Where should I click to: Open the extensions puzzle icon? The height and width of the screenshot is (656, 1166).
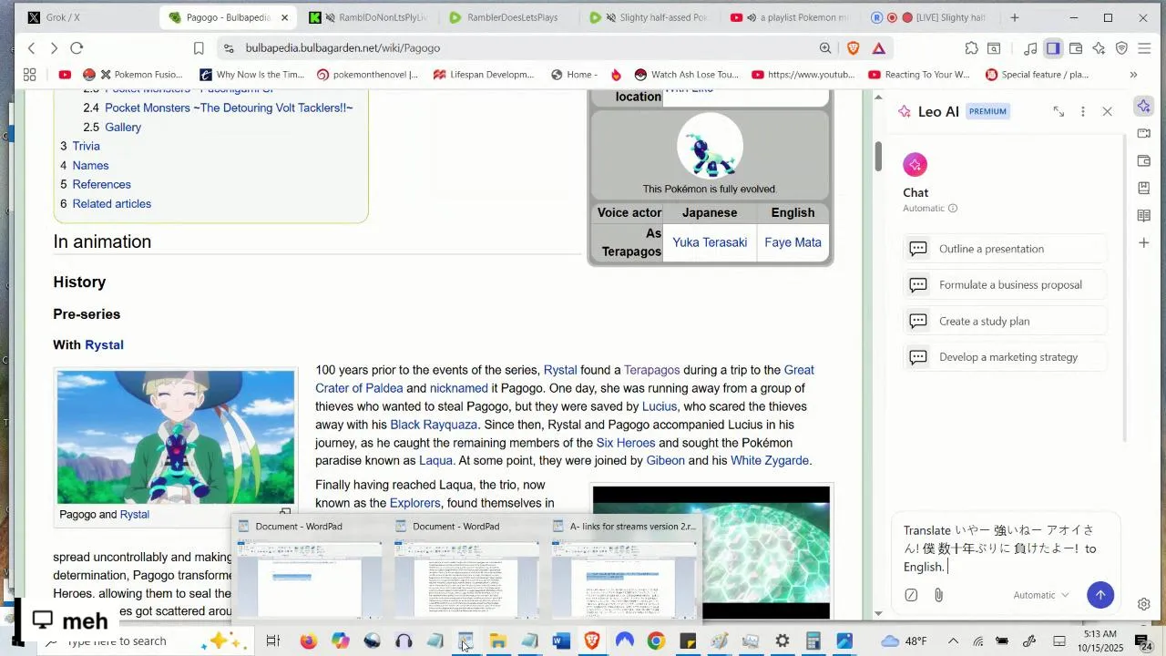(972, 48)
